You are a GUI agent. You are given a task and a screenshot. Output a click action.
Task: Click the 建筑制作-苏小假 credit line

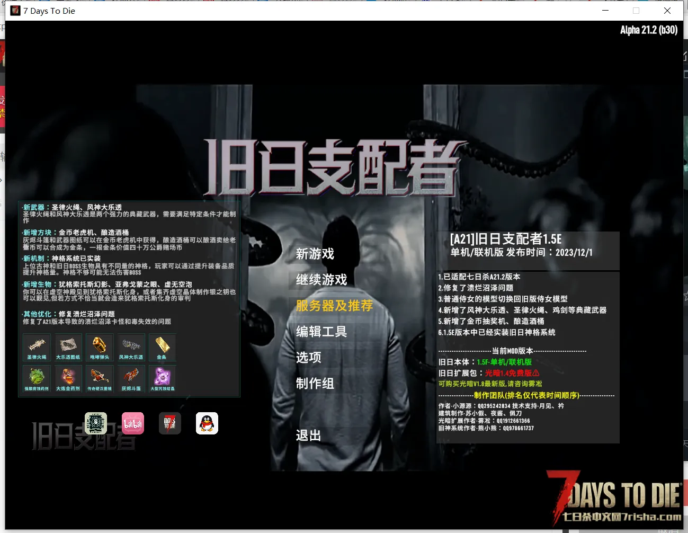pos(480,413)
